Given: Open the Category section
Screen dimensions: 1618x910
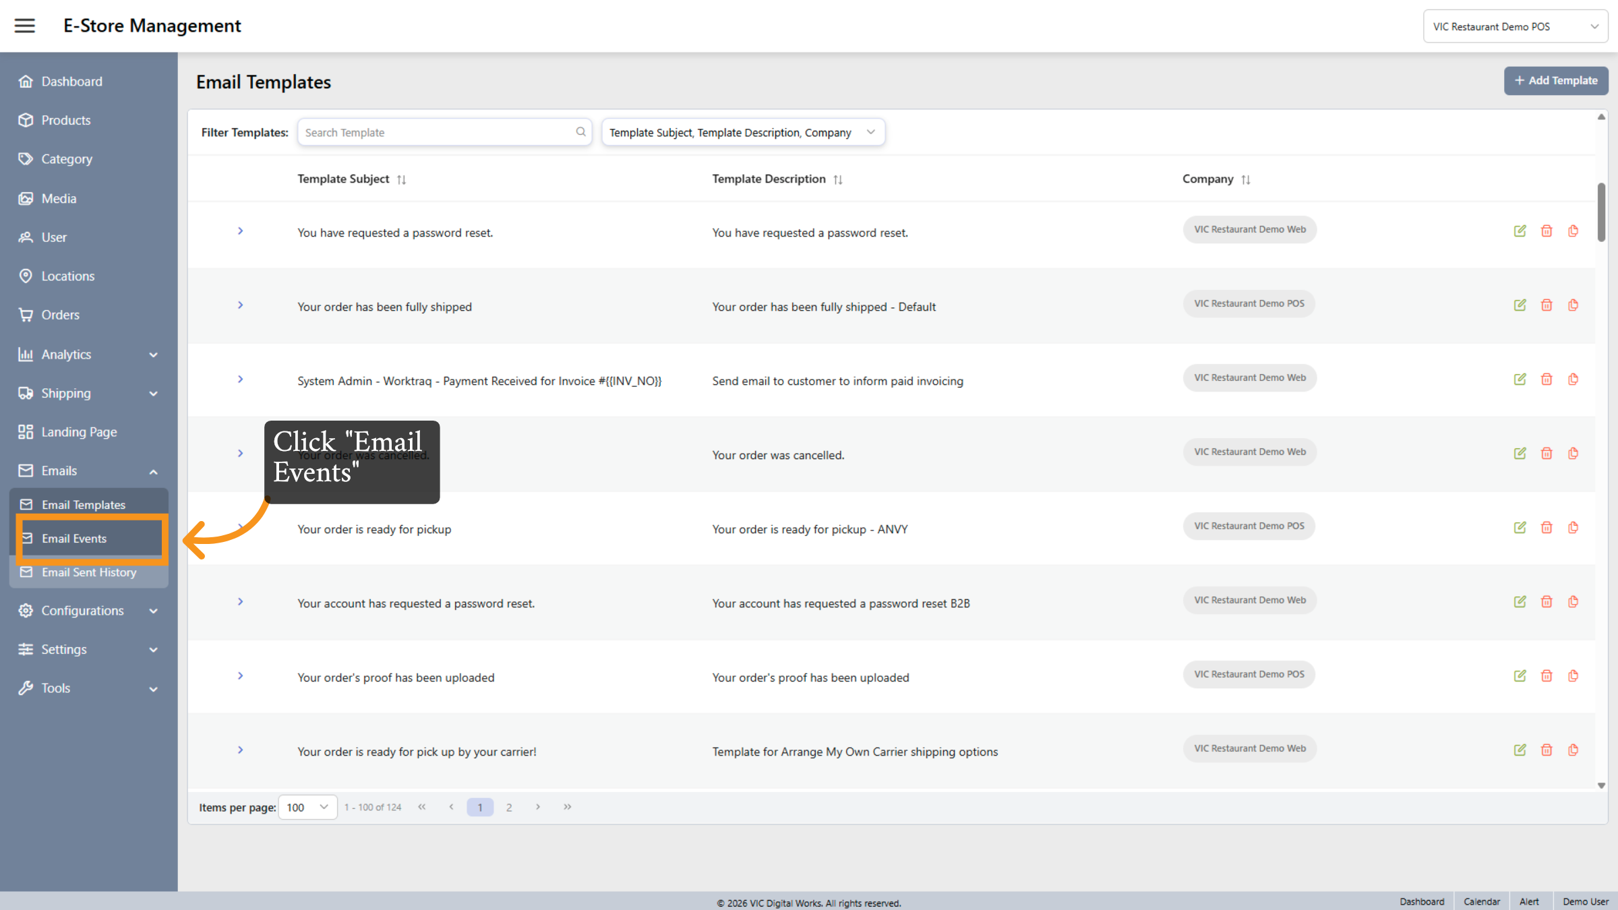Looking at the screenshot, I should (x=66, y=159).
